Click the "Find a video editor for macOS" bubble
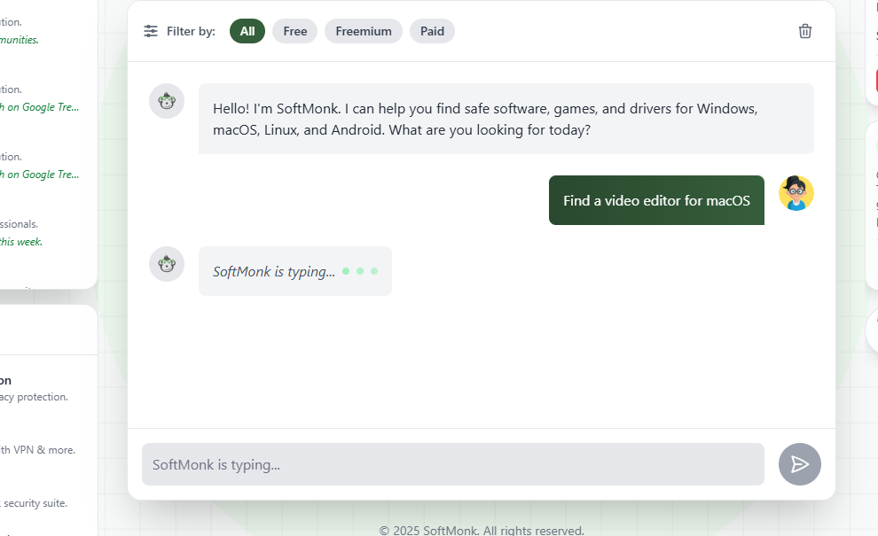Viewport: 878px width, 536px height. 656,200
